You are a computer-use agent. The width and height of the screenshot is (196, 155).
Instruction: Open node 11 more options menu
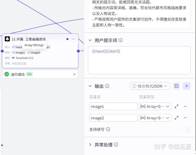tap(74, 39)
